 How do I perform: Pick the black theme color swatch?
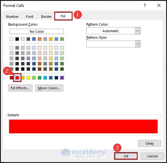pos(17,39)
